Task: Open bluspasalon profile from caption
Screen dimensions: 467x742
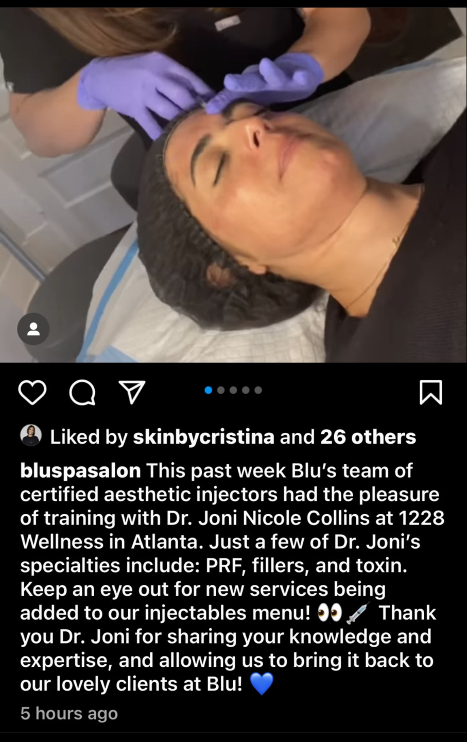Action: click(80, 470)
